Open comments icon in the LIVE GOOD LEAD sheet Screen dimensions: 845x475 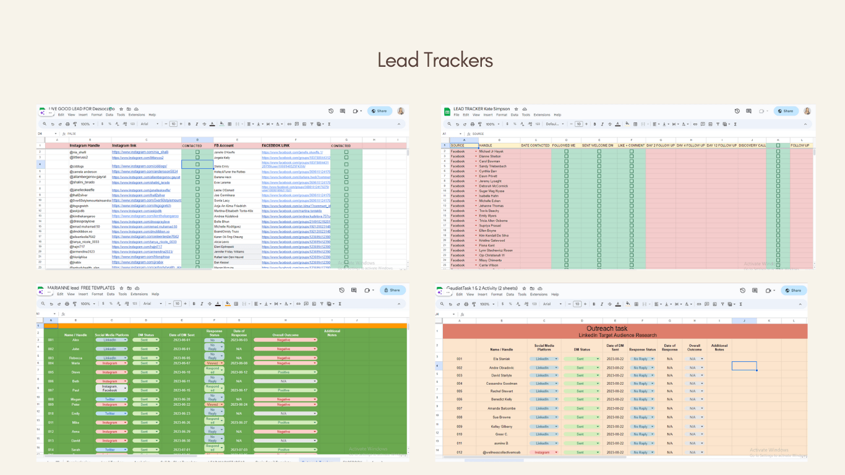(x=343, y=111)
